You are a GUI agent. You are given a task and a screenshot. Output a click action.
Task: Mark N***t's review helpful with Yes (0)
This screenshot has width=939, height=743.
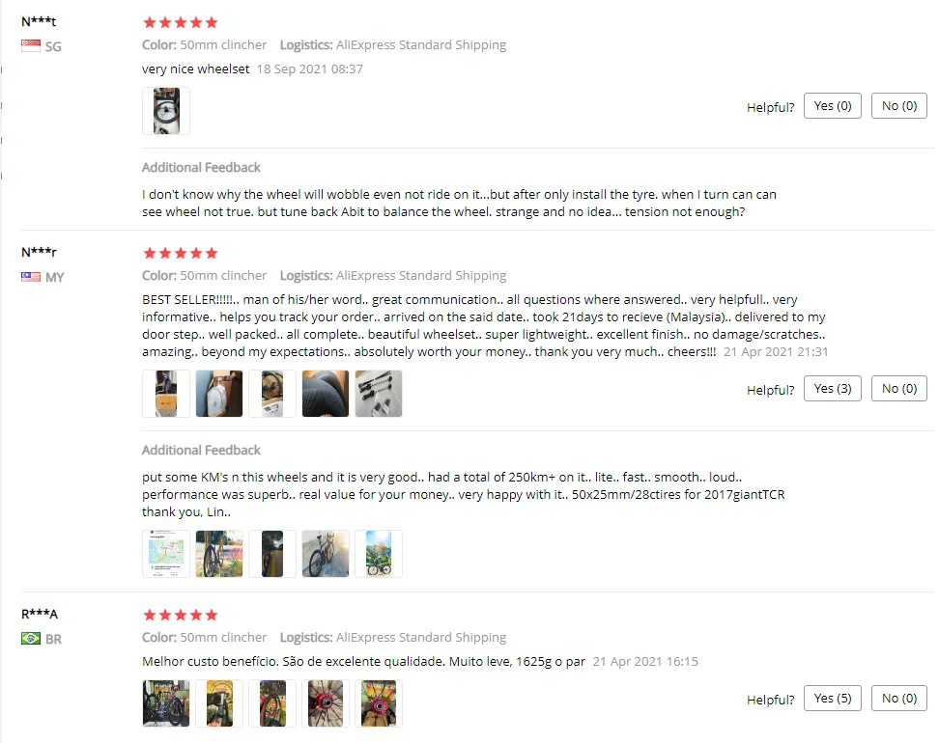833,106
